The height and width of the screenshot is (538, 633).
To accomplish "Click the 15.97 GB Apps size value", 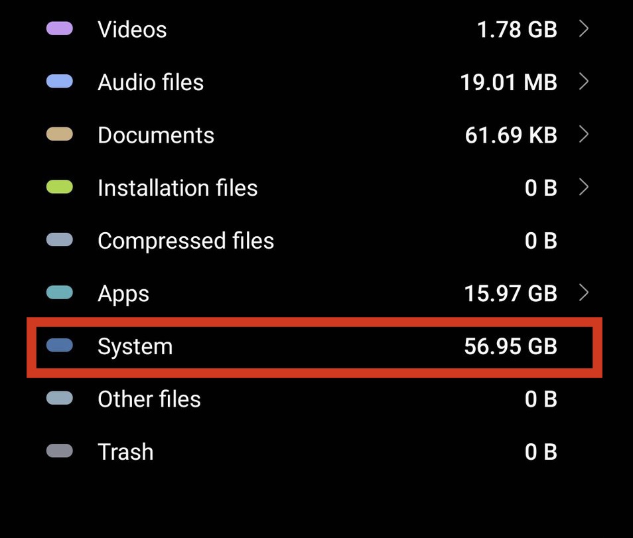I will pyautogui.click(x=510, y=293).
